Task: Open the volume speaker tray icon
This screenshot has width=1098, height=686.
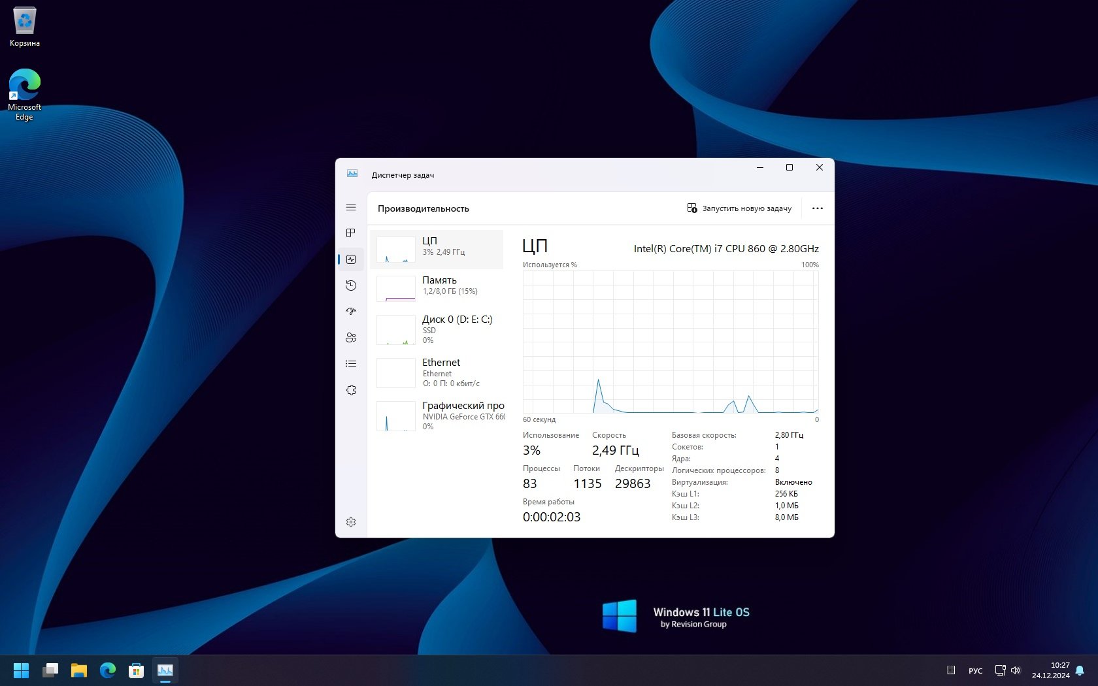Action: (1016, 670)
